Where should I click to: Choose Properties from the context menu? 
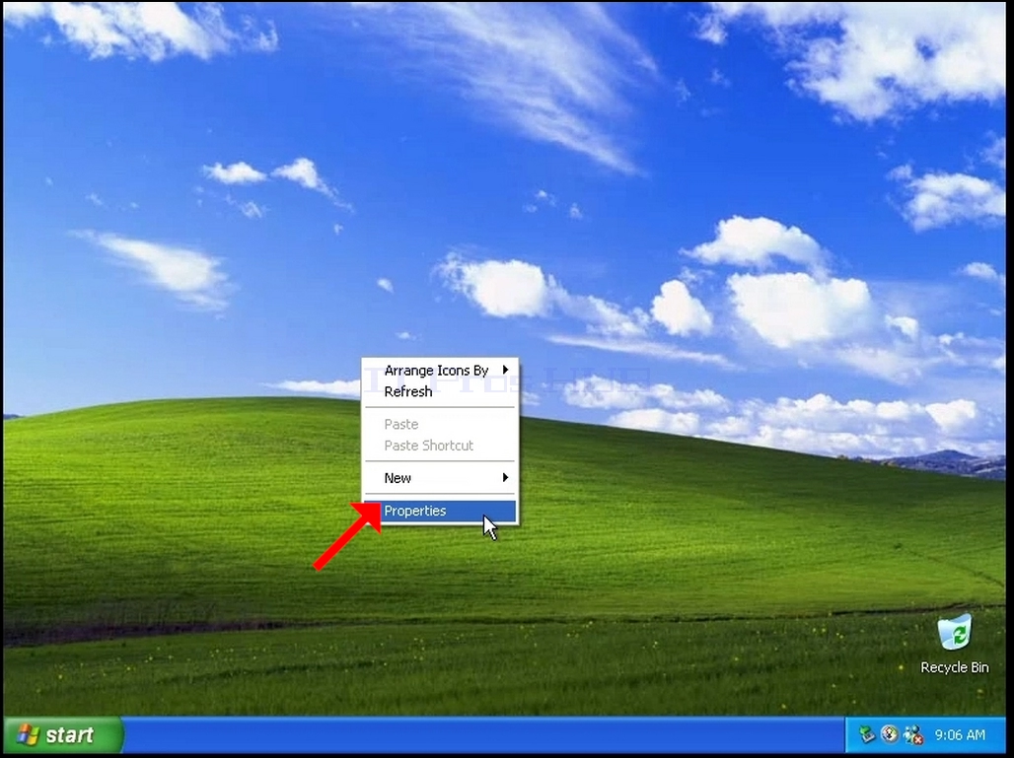(440, 511)
